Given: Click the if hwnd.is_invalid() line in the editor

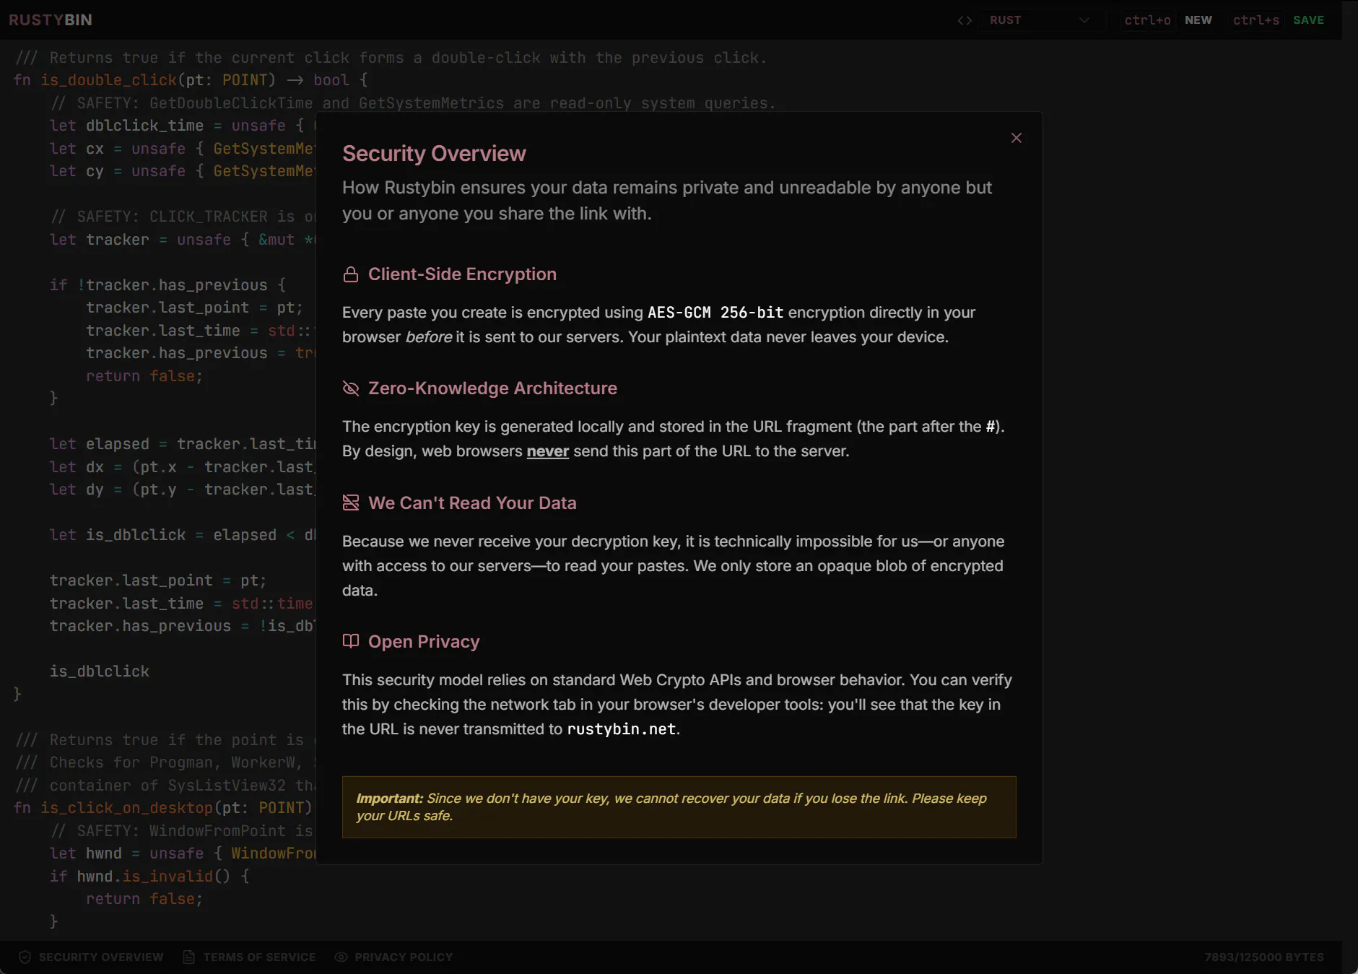Looking at the screenshot, I should pyautogui.click(x=149, y=877).
